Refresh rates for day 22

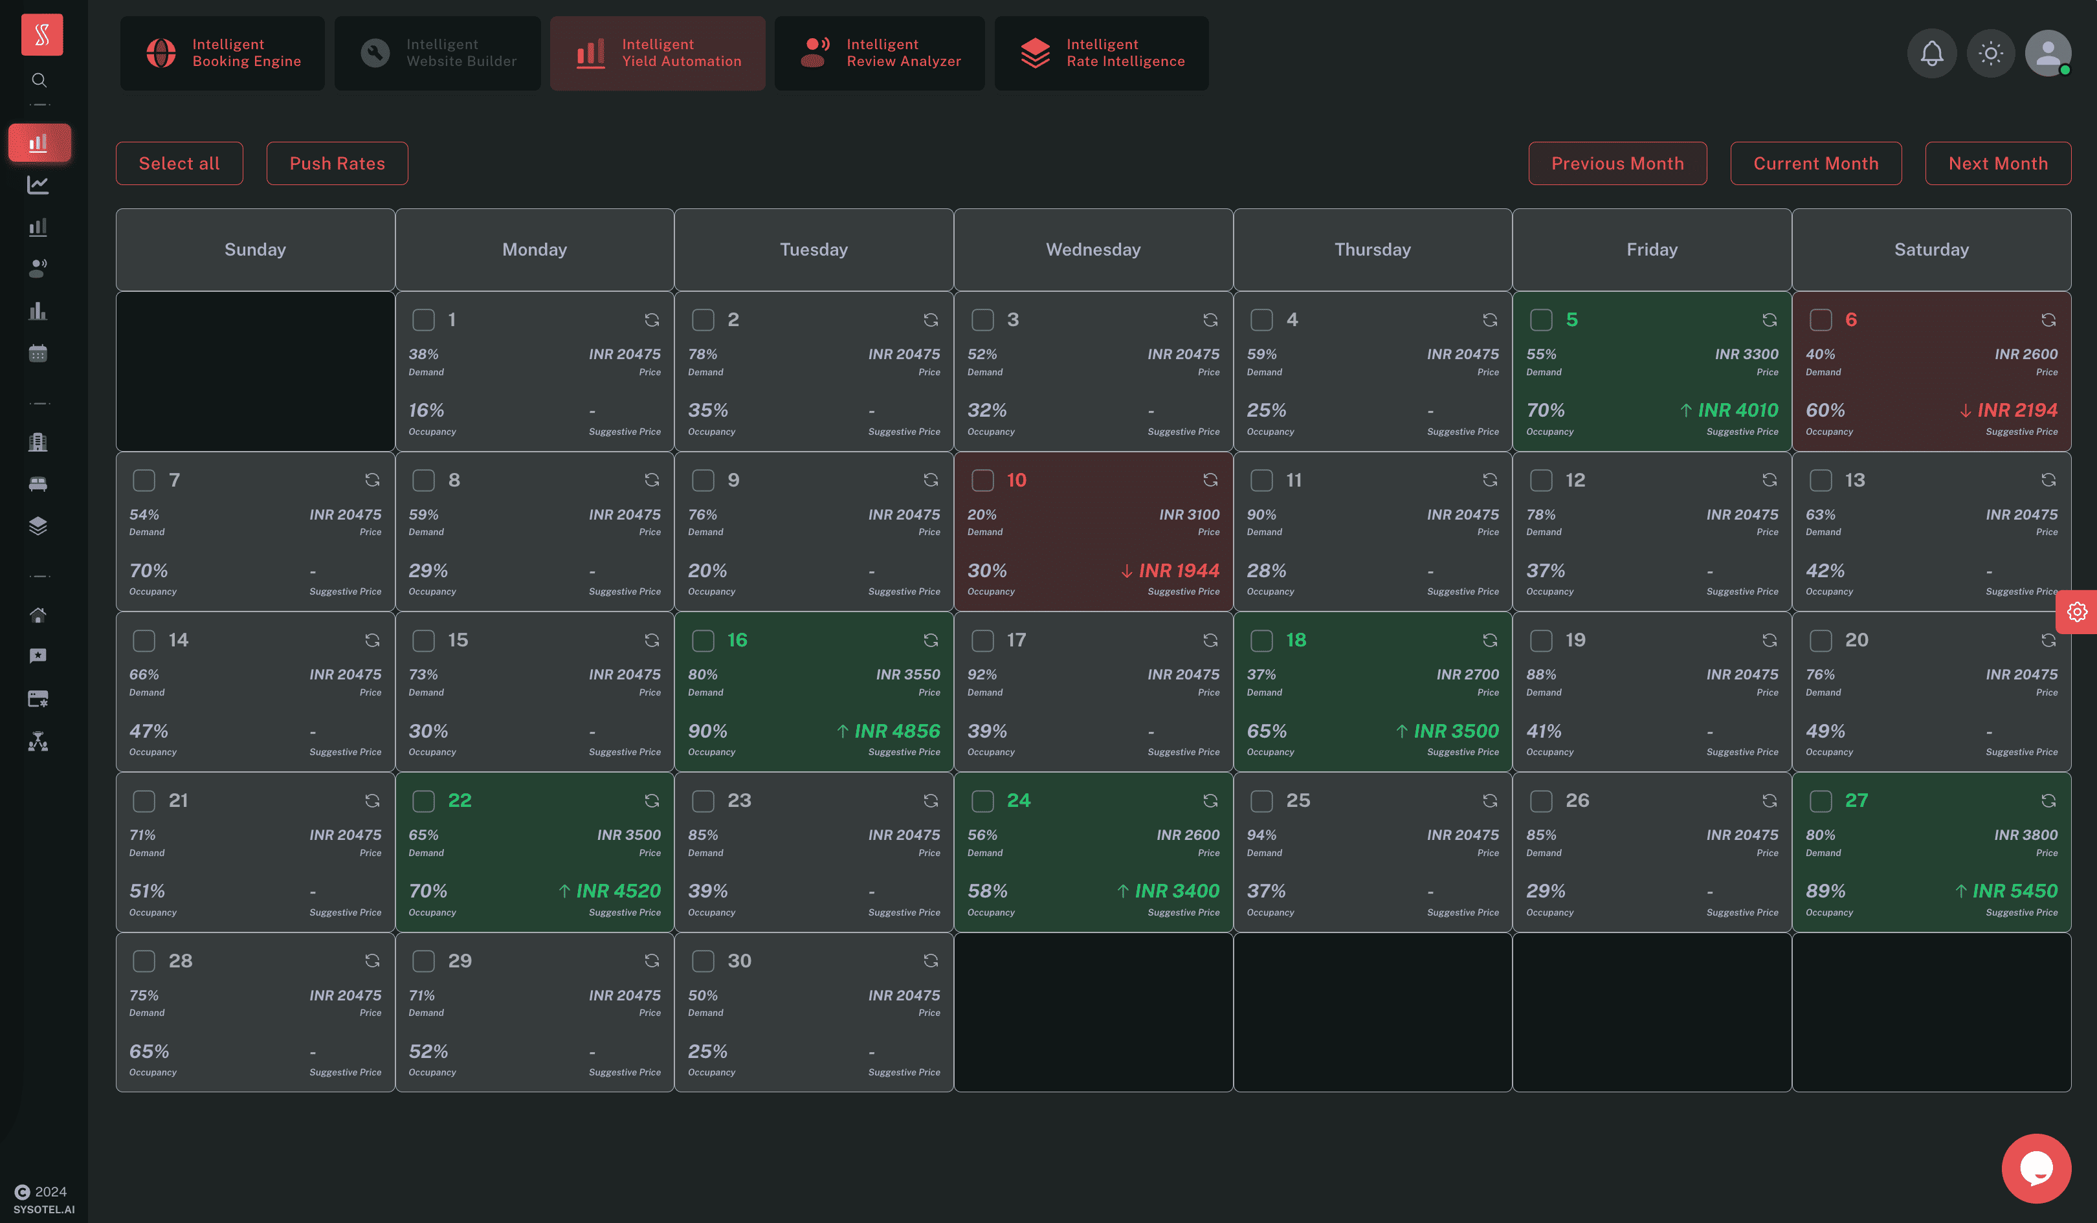[x=652, y=800]
